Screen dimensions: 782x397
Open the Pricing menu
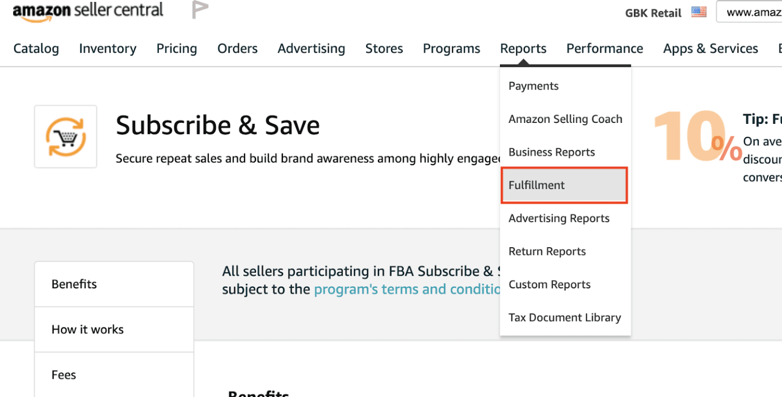(177, 48)
